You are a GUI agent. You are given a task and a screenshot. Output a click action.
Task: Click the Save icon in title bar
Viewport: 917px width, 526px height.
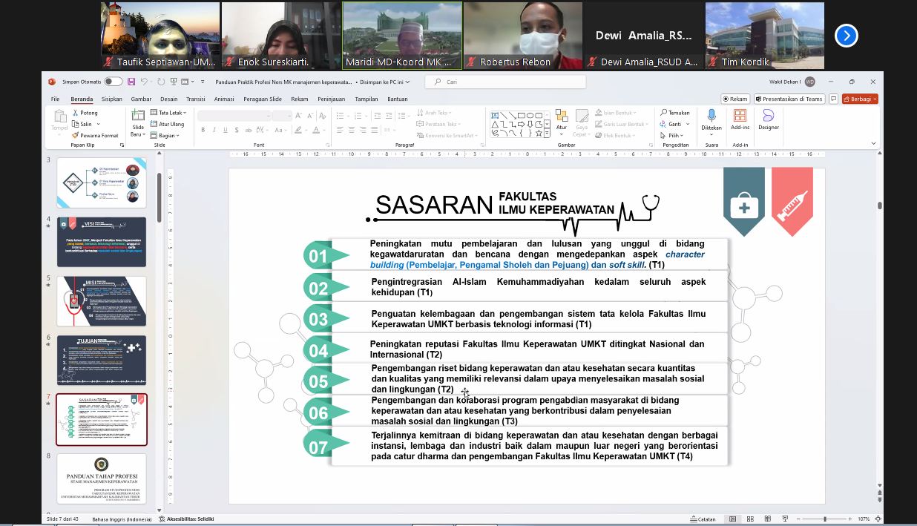131,82
